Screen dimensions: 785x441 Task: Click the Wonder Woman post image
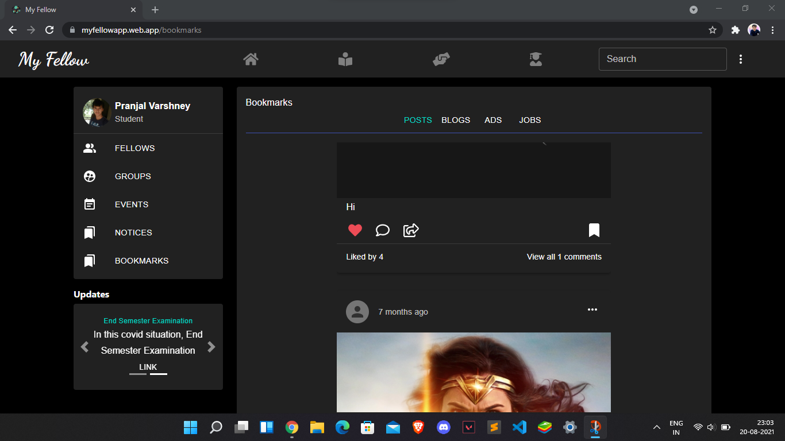pos(474,372)
